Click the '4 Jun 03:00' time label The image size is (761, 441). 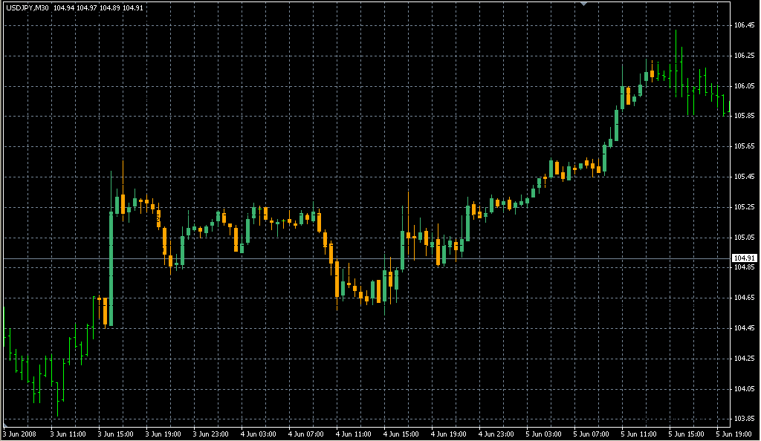[258, 434]
